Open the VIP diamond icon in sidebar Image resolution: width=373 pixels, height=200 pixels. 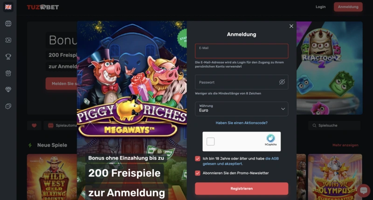pos(8,90)
